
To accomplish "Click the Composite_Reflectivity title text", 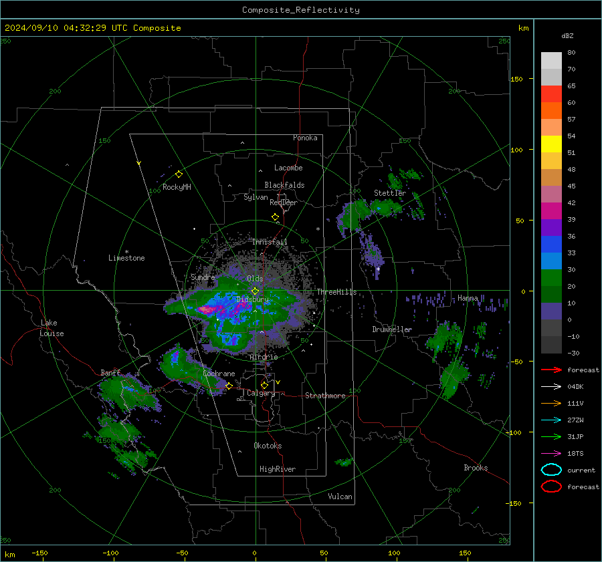I will pos(301,10).
